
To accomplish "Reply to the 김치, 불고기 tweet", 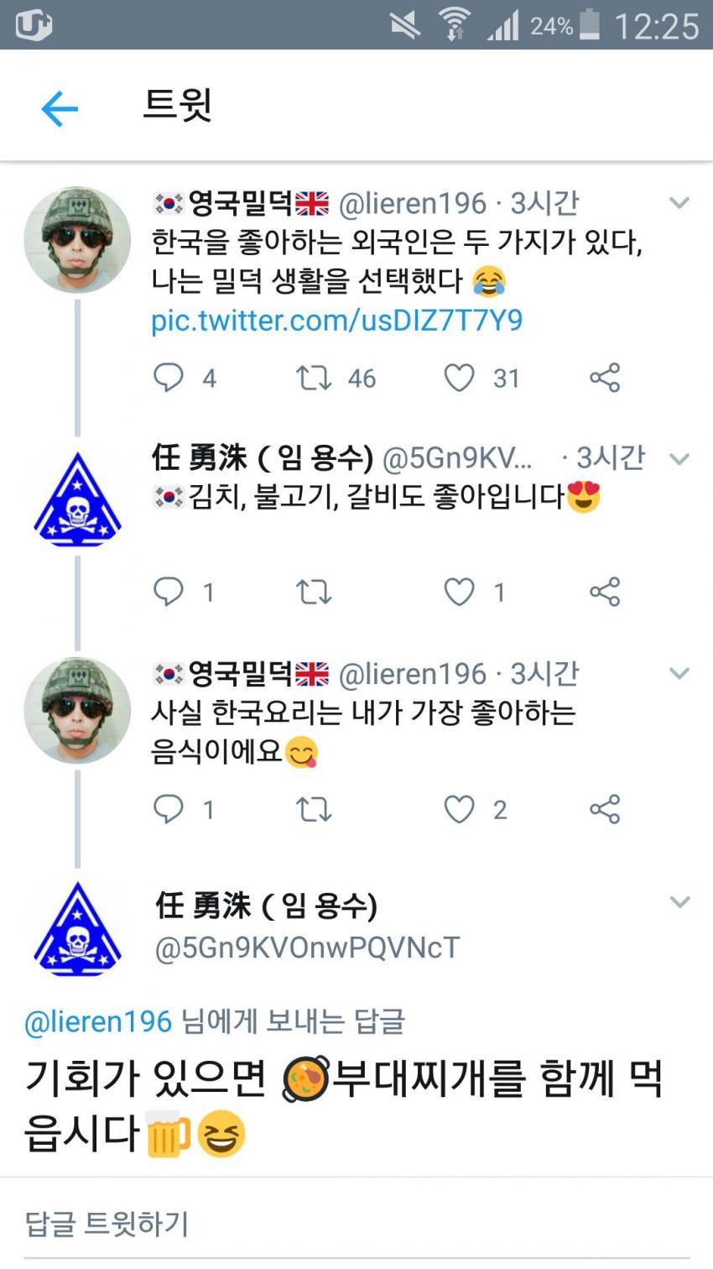I will click(x=169, y=593).
